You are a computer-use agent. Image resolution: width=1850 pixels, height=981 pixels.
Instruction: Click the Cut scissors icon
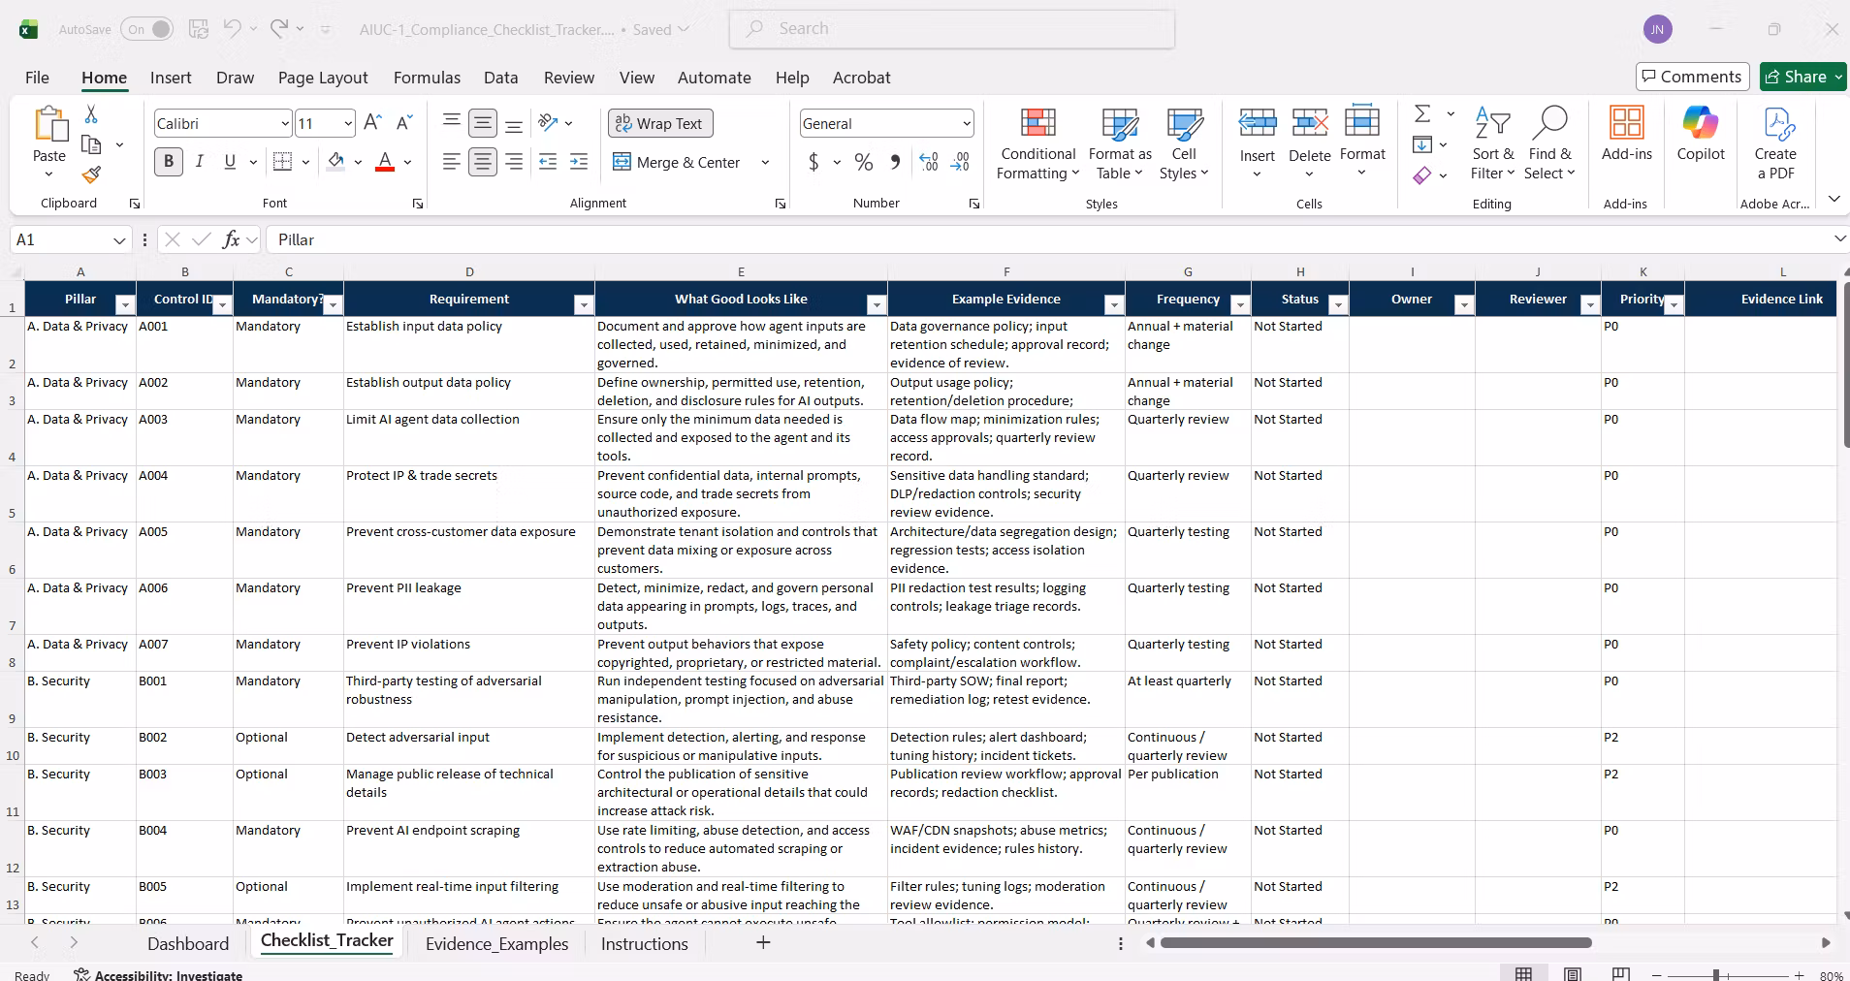(91, 114)
